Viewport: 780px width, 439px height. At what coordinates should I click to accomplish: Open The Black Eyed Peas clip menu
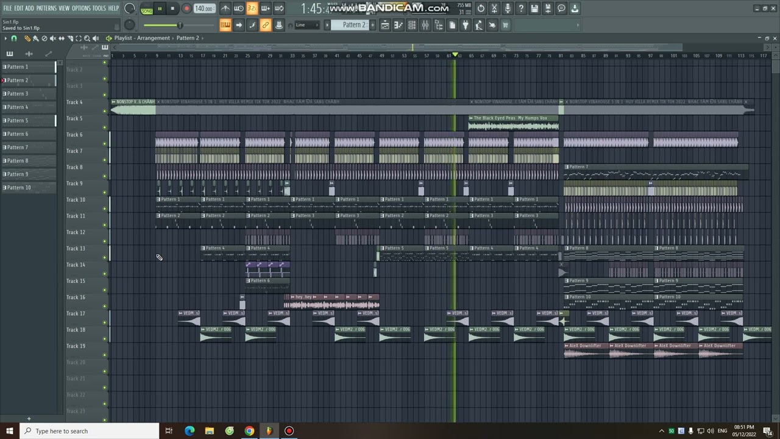[471, 118]
